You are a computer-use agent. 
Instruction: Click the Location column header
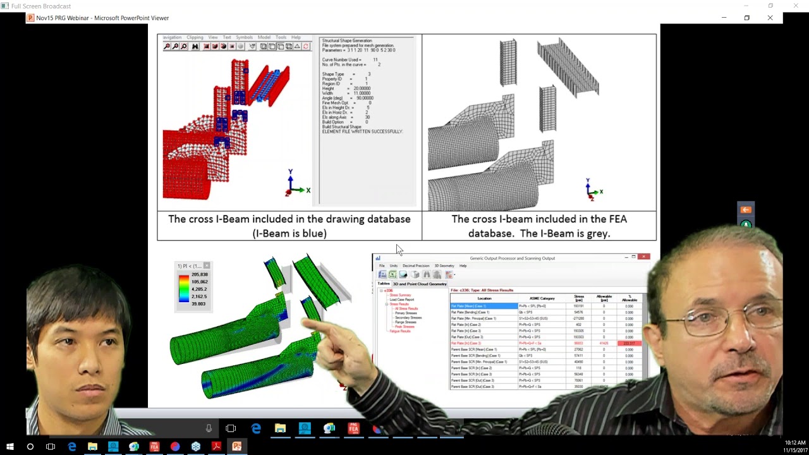point(484,298)
